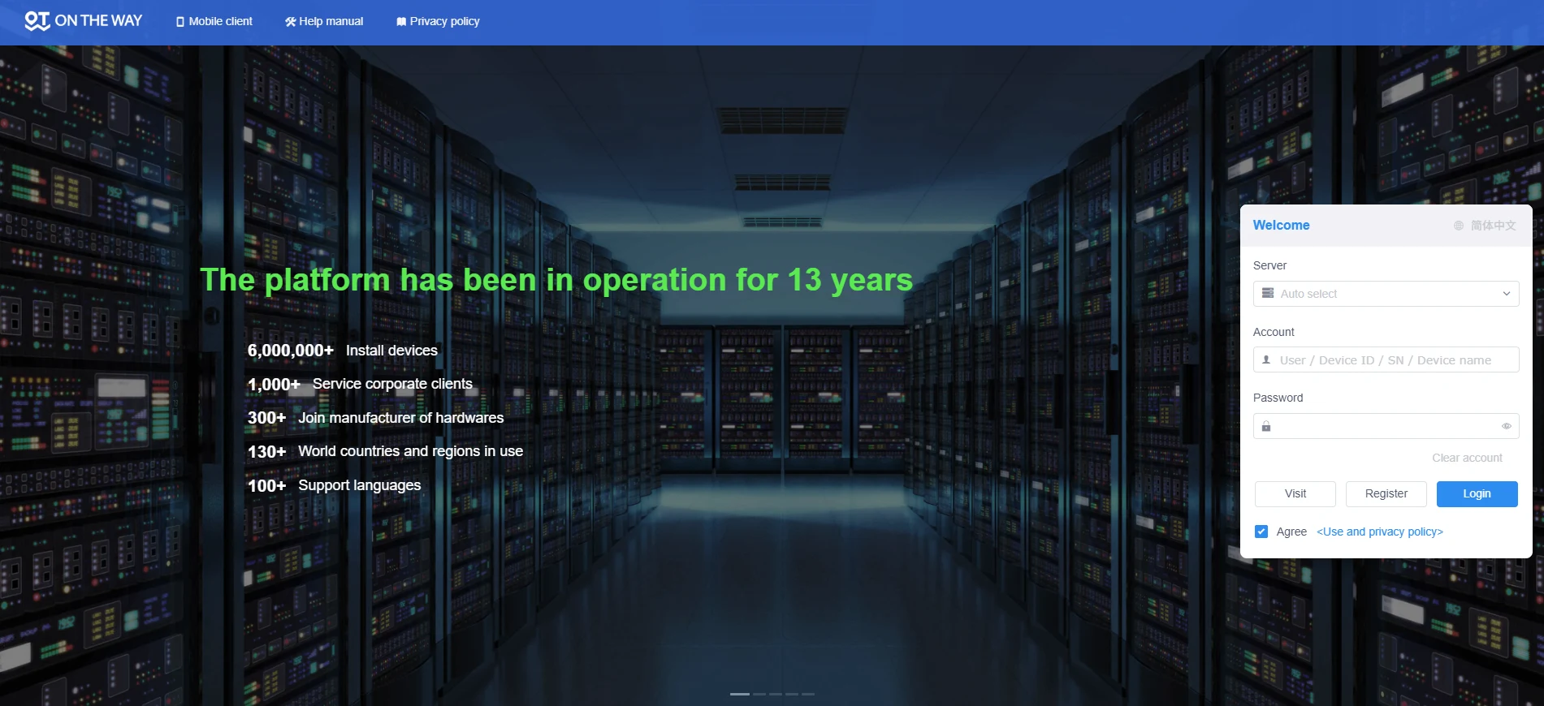Viewport: 1544px width, 706px height.
Task: Click the Password input field
Action: click(x=1386, y=426)
